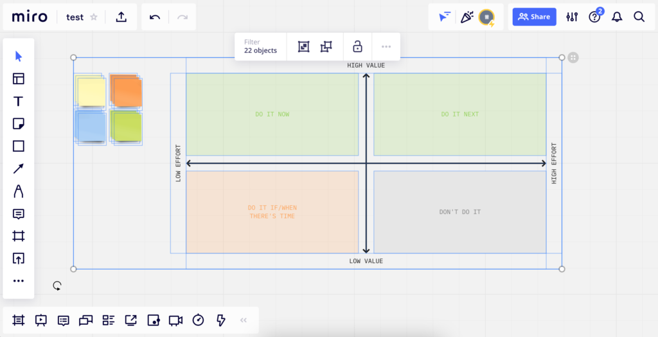The height and width of the screenshot is (337, 658).
Task: Click the miro logo
Action: 30,17
